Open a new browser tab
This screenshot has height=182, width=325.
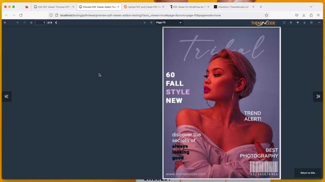(x=261, y=7)
